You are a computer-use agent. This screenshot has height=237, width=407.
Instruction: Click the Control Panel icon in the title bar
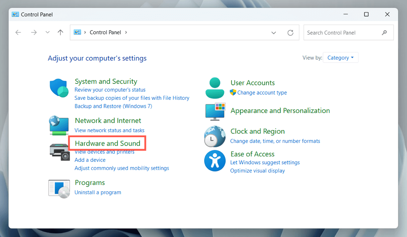point(16,14)
